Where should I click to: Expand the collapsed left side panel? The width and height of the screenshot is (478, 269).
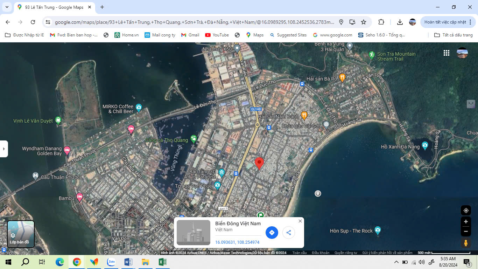(4, 149)
